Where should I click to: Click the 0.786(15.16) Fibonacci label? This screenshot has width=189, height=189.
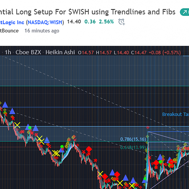133,139
